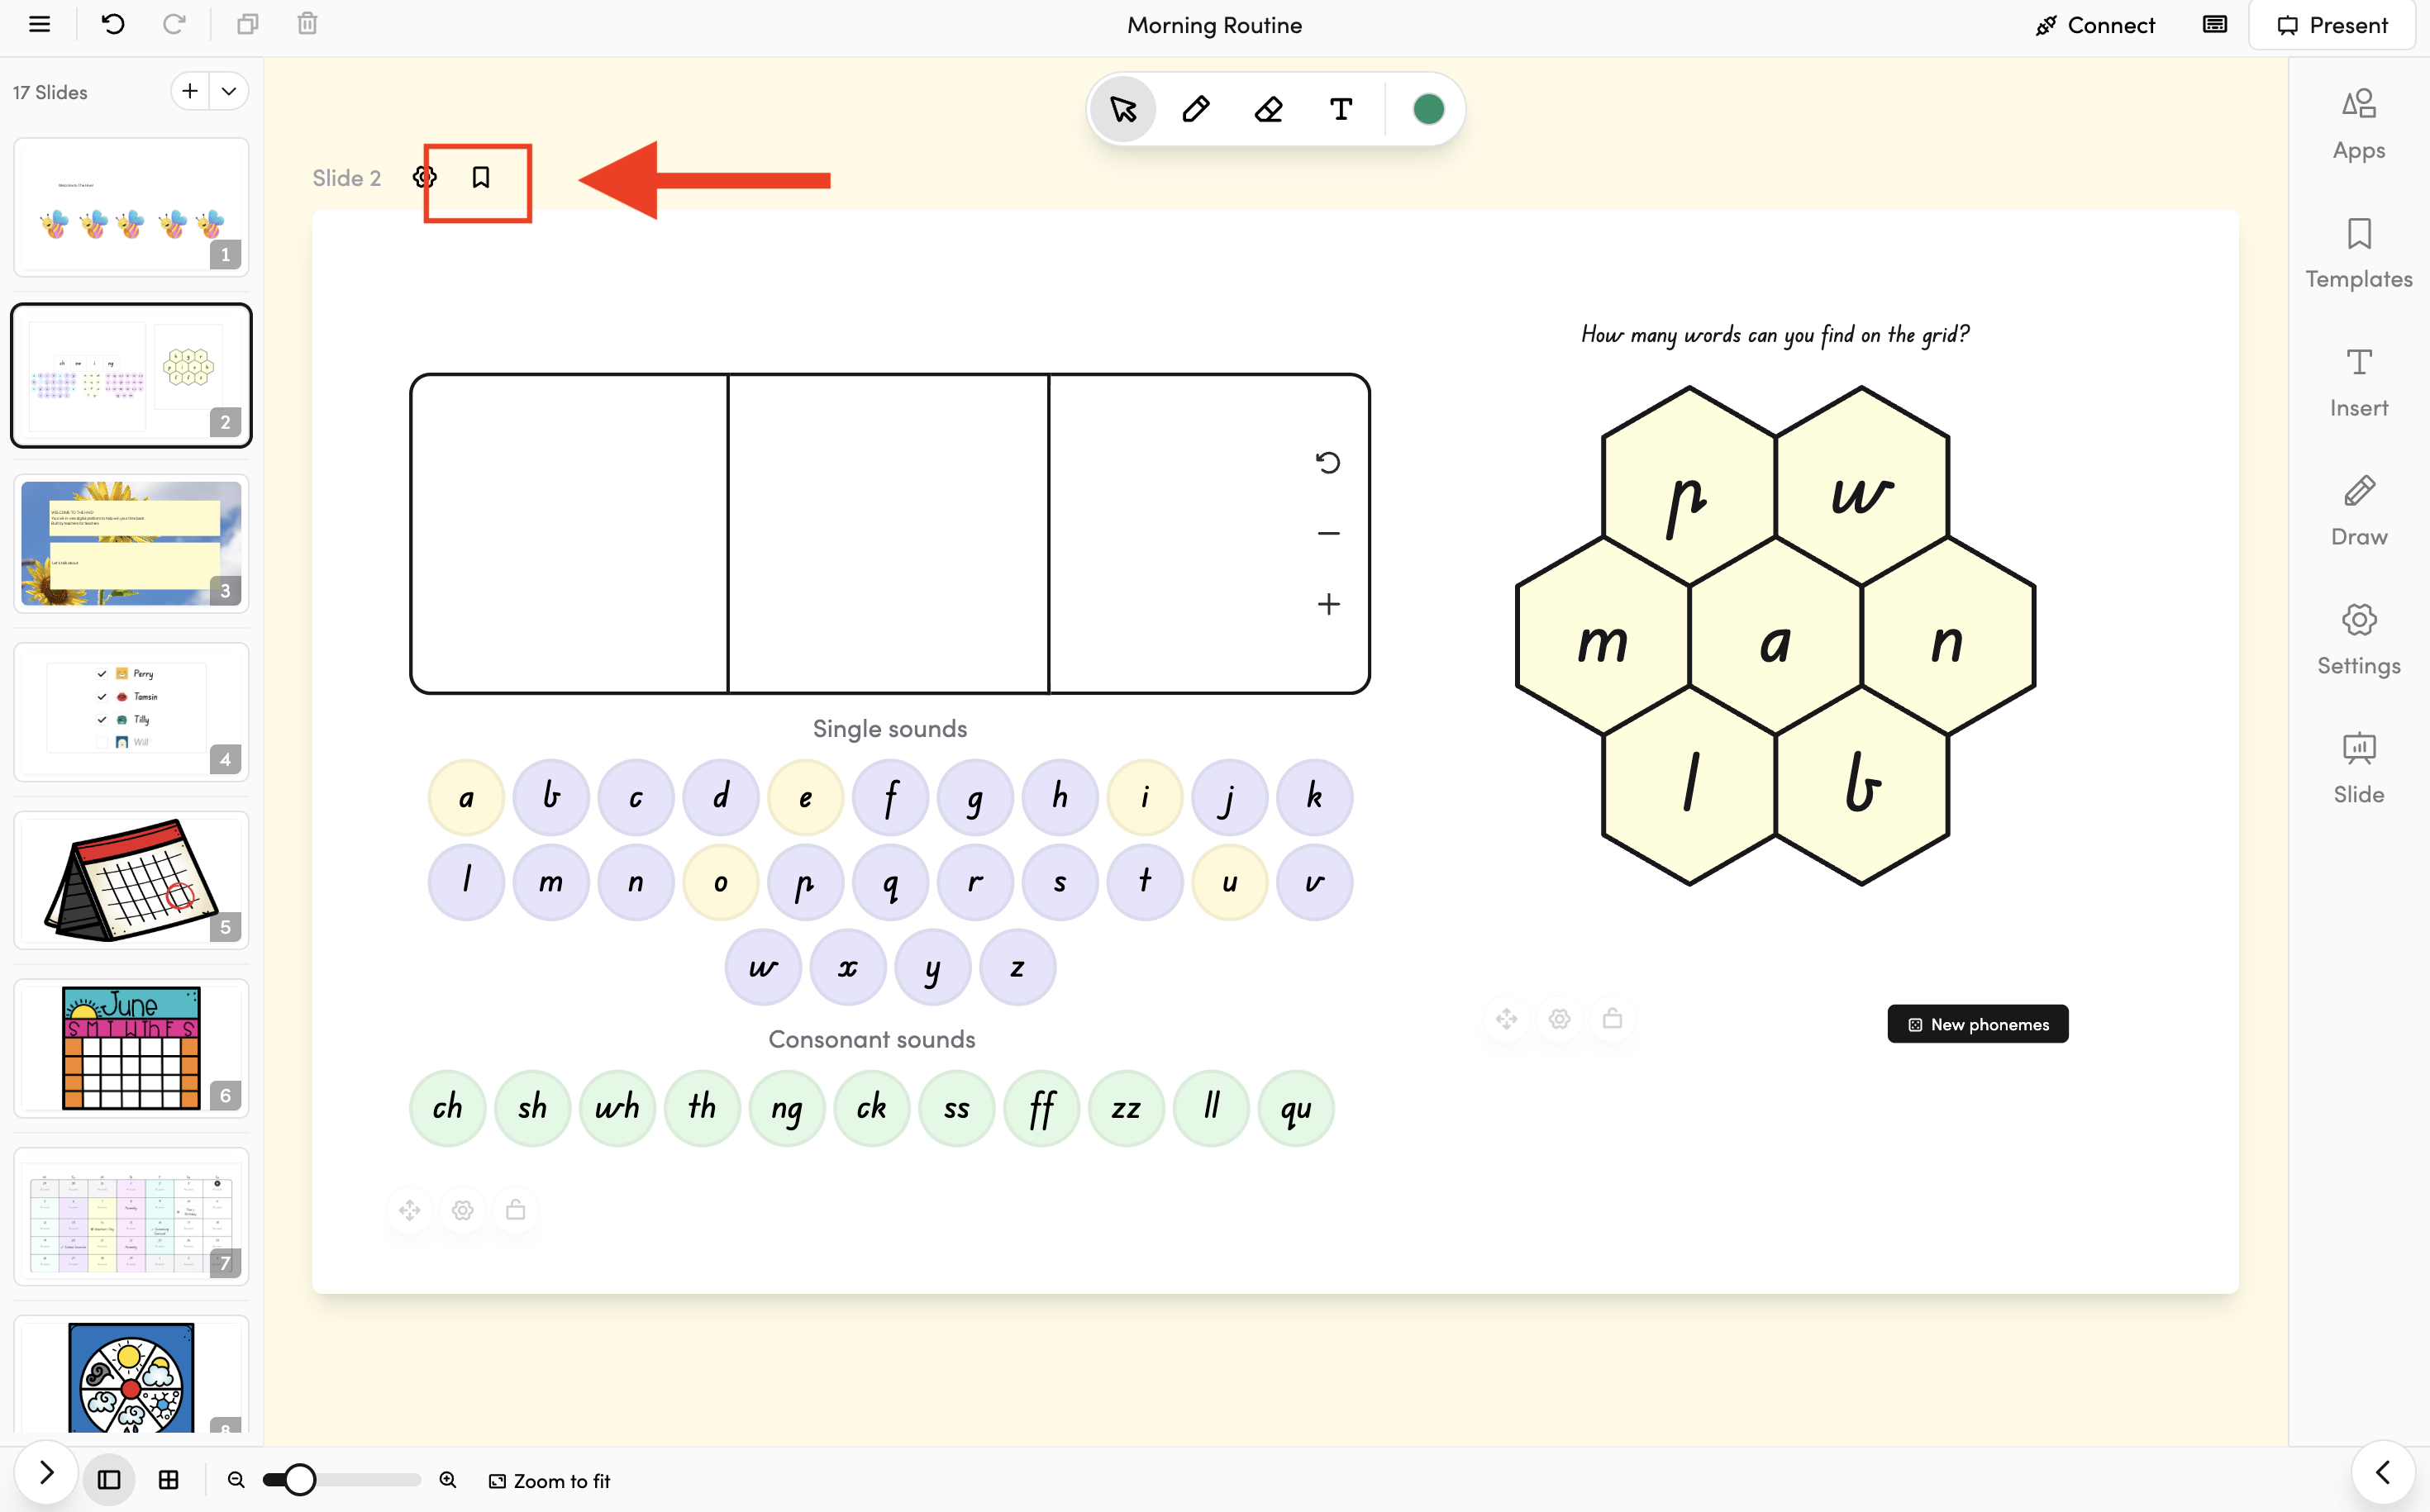Image resolution: width=2430 pixels, height=1512 pixels.
Task: Open the Apps panel
Action: (x=2358, y=124)
